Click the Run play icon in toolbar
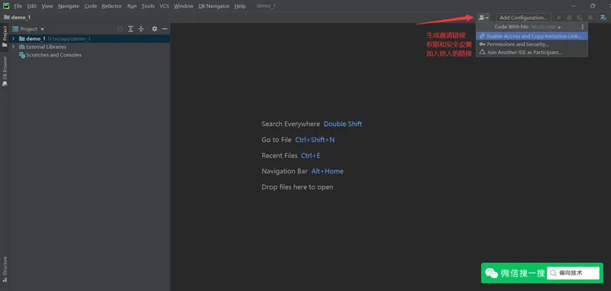This screenshot has width=611, height=291. [x=559, y=18]
